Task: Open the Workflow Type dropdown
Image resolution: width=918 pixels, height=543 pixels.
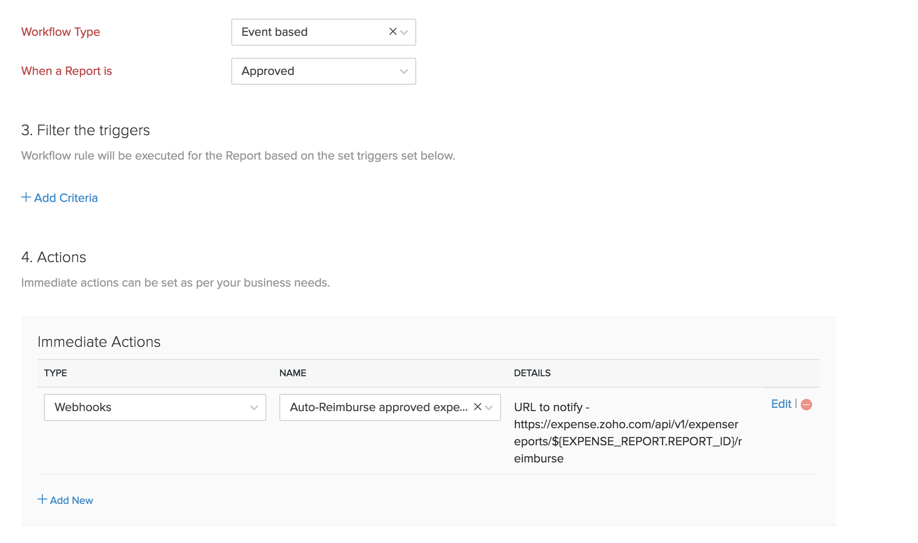Action: pyautogui.click(x=404, y=32)
